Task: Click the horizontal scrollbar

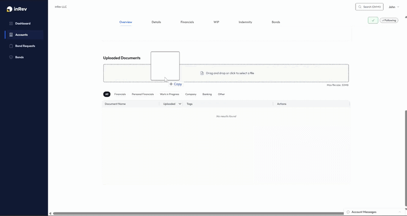Action: (x=197, y=213)
